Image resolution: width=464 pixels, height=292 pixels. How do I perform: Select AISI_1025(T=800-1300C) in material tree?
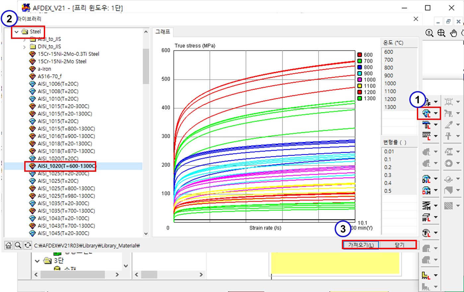coord(66,188)
